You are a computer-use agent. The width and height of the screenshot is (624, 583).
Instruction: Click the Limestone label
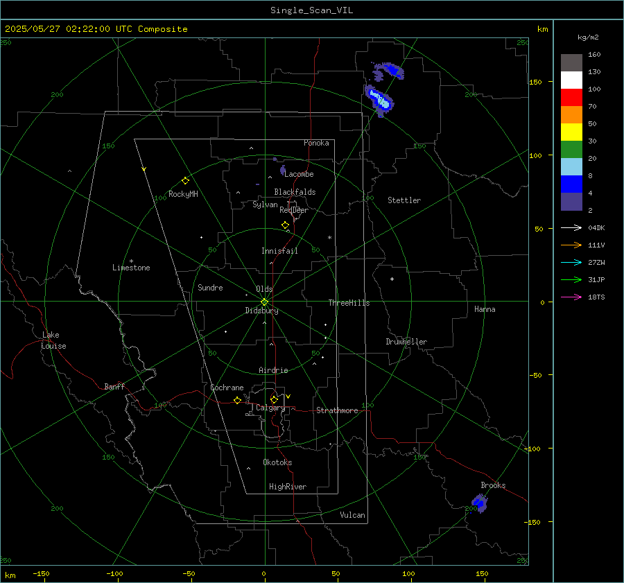pos(131,268)
